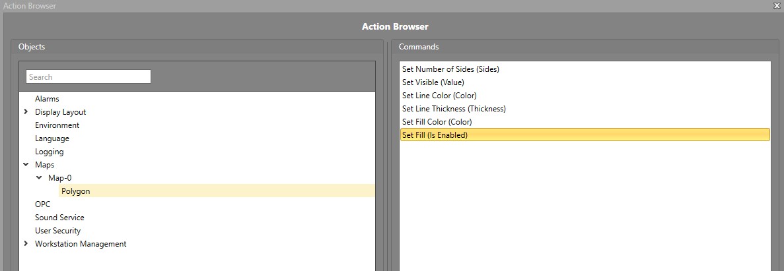Screen dimensions: 784x271
Task: Select the Logging object
Action: click(49, 152)
